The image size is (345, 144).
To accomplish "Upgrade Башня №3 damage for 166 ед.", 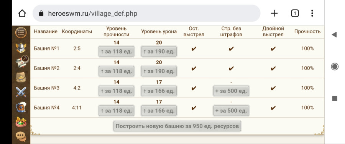I will tap(159, 91).
